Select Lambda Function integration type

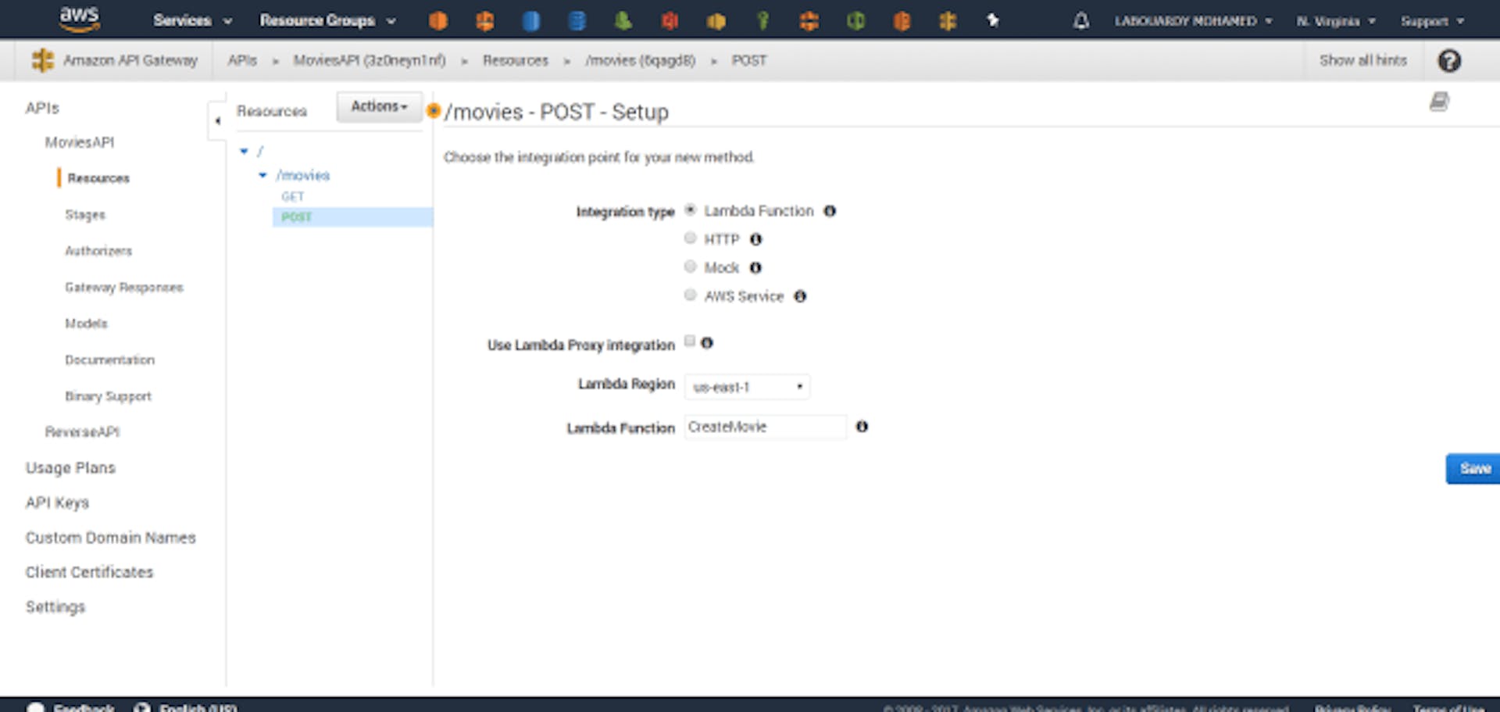[690, 209]
